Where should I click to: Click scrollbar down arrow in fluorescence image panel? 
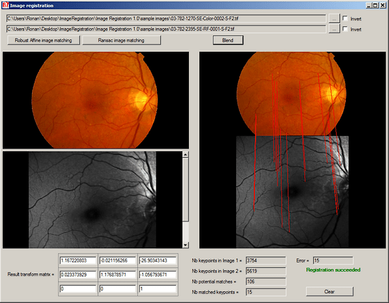pyautogui.click(x=185, y=245)
